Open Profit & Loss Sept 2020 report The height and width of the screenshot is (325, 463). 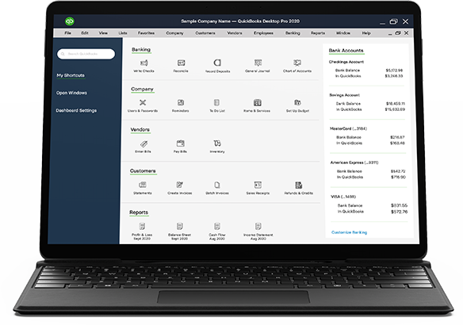[142, 227]
